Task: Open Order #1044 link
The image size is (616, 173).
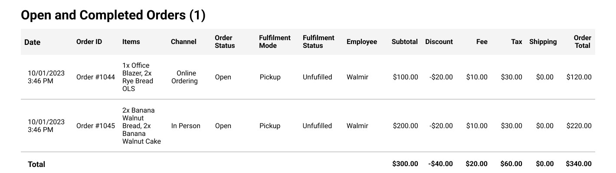Action: (95, 77)
